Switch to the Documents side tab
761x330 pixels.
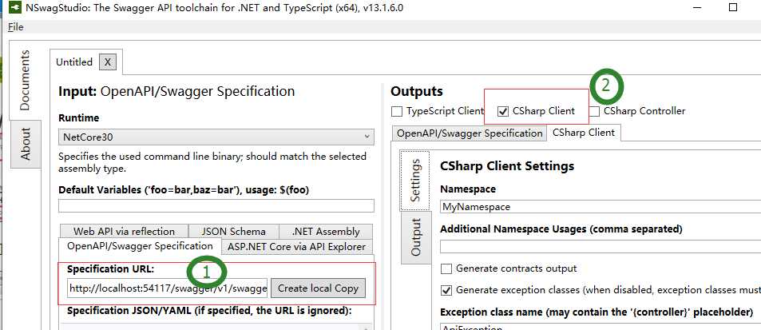[x=26, y=80]
